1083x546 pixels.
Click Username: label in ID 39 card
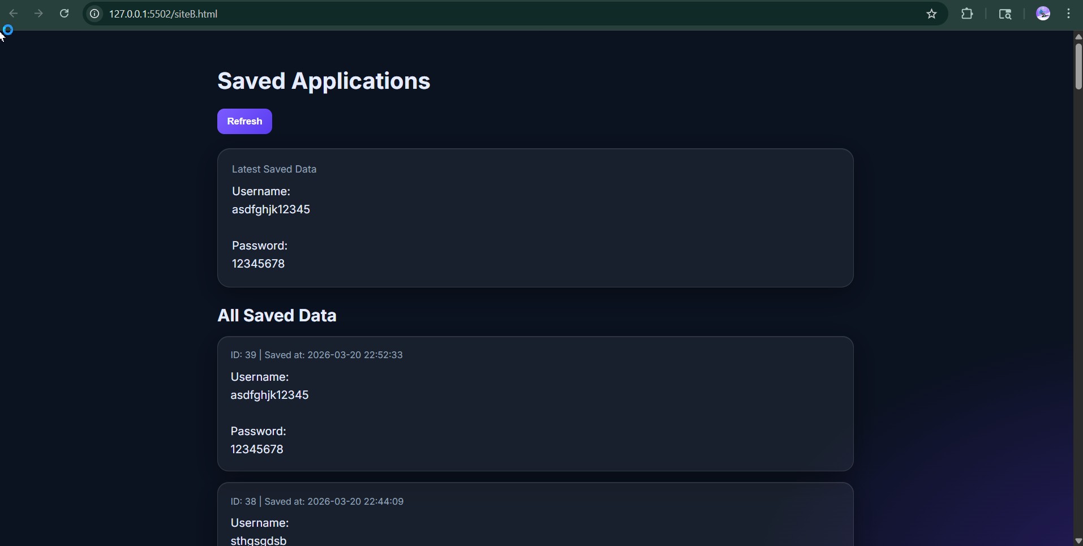pyautogui.click(x=260, y=377)
